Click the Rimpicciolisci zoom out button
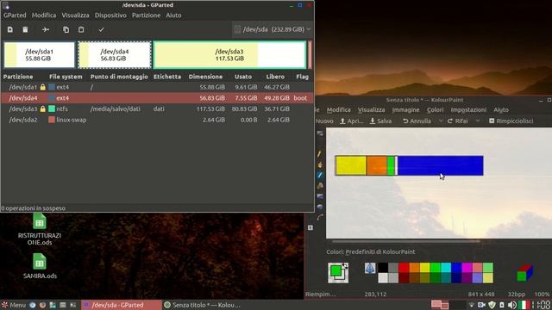 coord(511,121)
